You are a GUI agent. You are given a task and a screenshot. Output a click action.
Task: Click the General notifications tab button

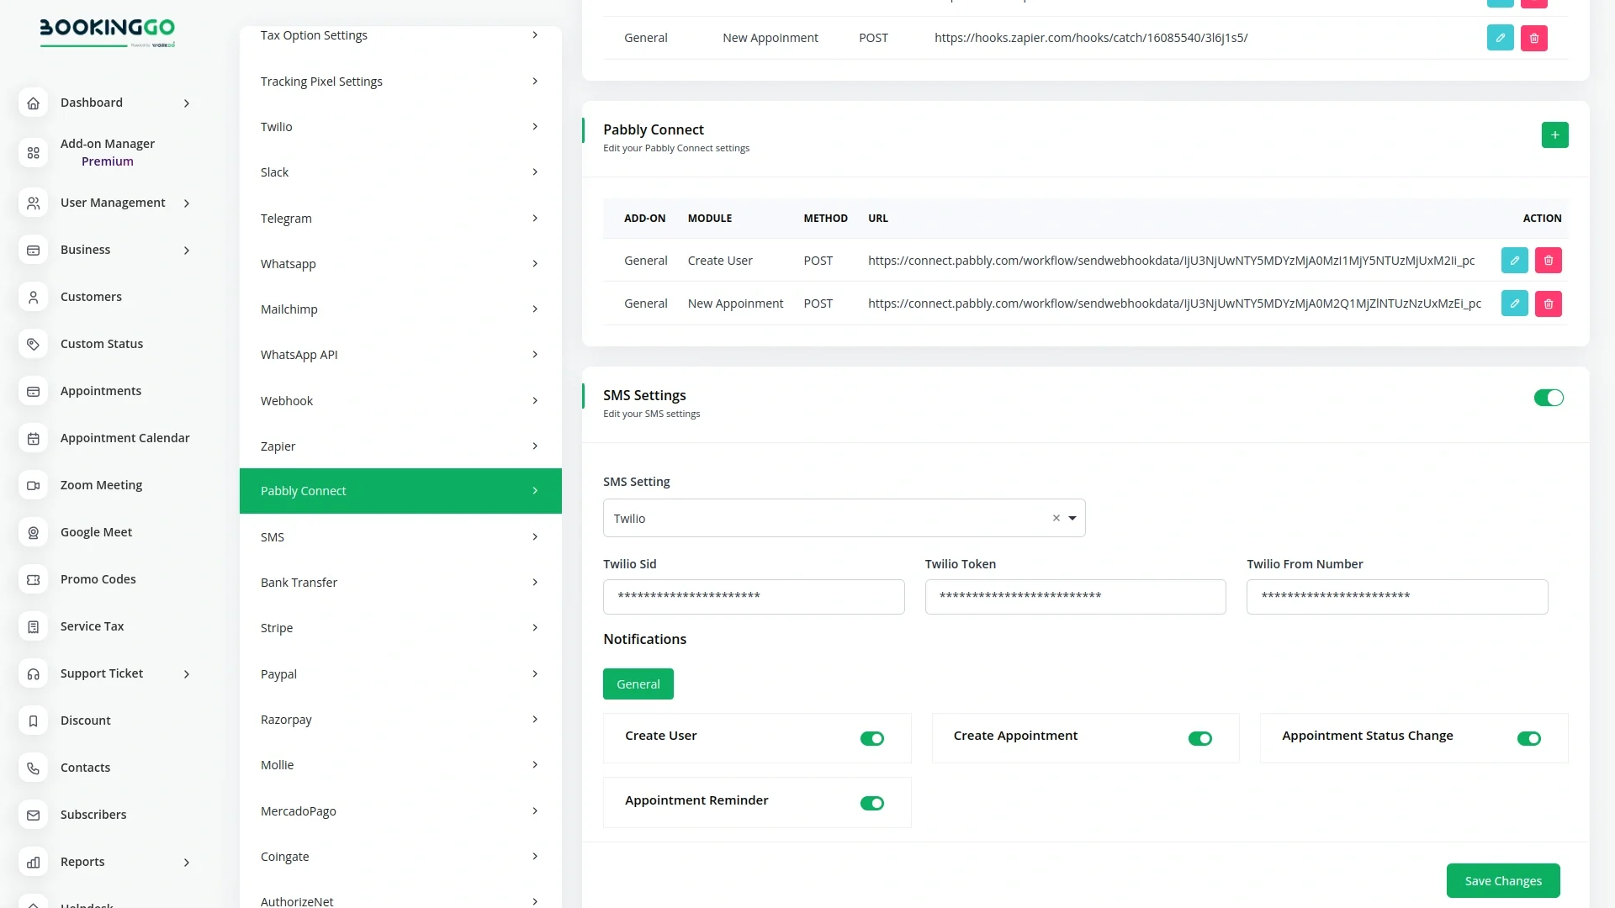pyautogui.click(x=638, y=684)
